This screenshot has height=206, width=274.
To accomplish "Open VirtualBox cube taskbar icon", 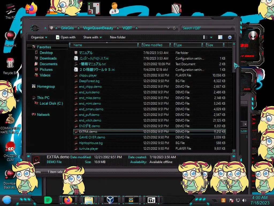I will (110, 200).
